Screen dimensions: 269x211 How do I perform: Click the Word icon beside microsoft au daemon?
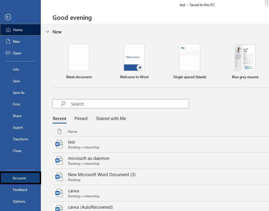(x=59, y=160)
